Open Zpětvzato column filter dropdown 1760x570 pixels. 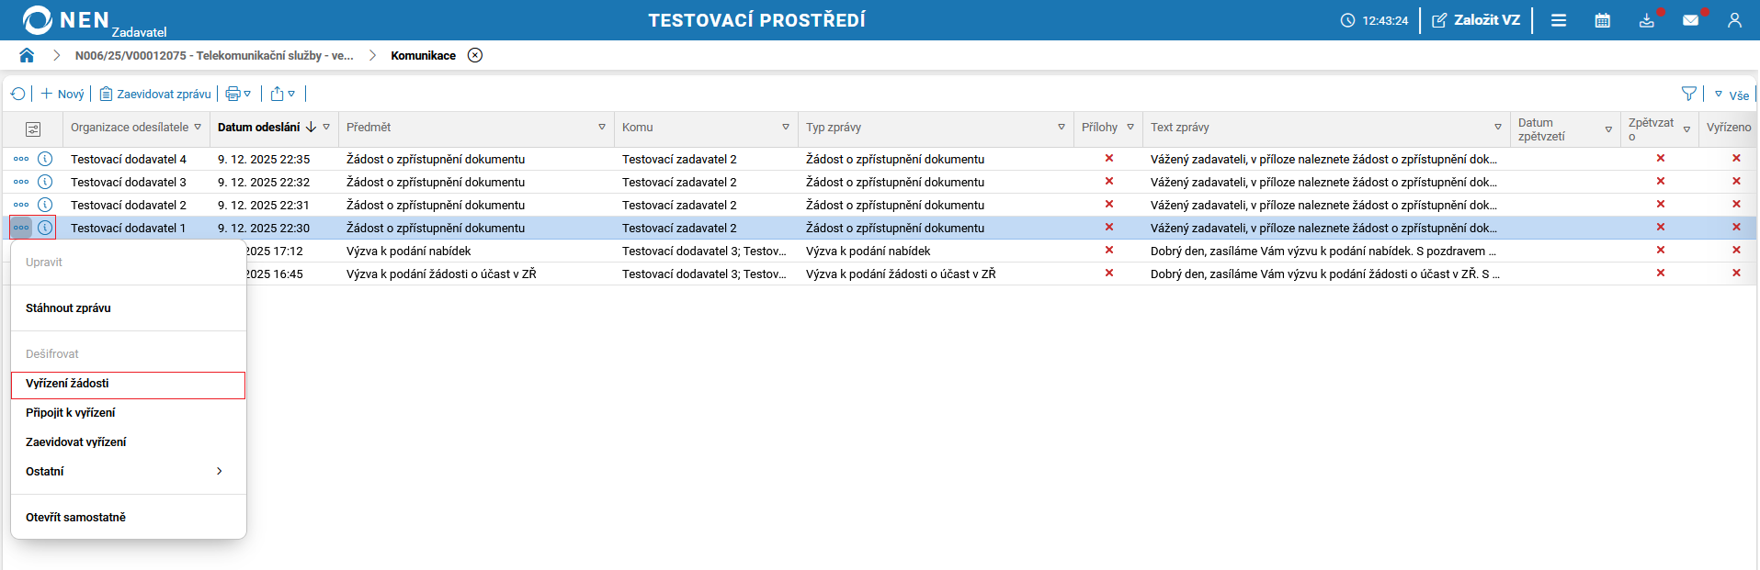(1686, 129)
